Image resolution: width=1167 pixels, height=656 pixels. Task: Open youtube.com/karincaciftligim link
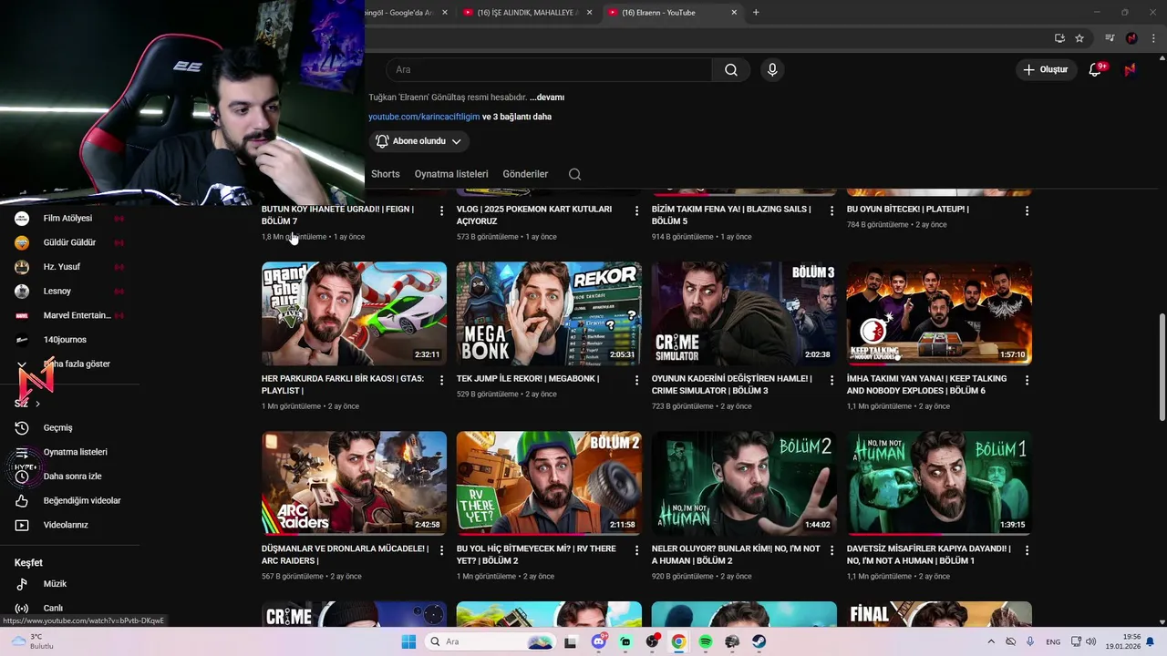point(424,117)
